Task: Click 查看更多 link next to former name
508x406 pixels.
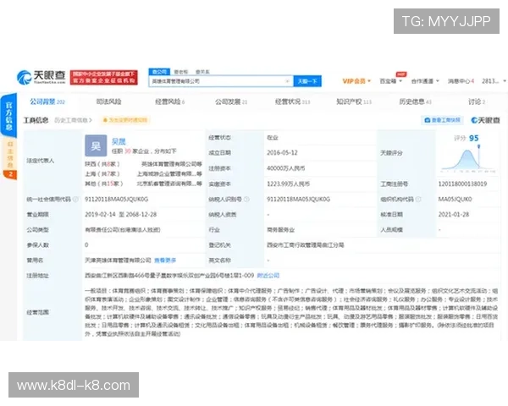Action: click(x=165, y=261)
